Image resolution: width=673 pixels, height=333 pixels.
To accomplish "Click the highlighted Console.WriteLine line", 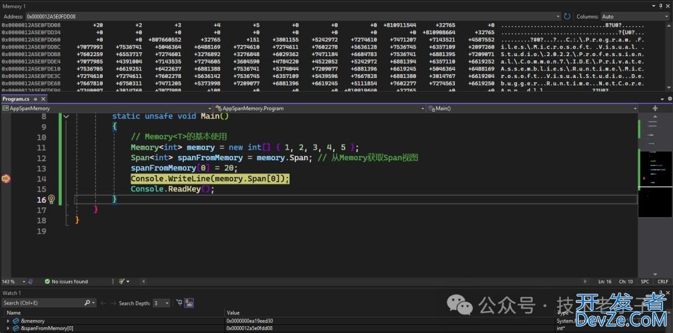I will coord(211,179).
